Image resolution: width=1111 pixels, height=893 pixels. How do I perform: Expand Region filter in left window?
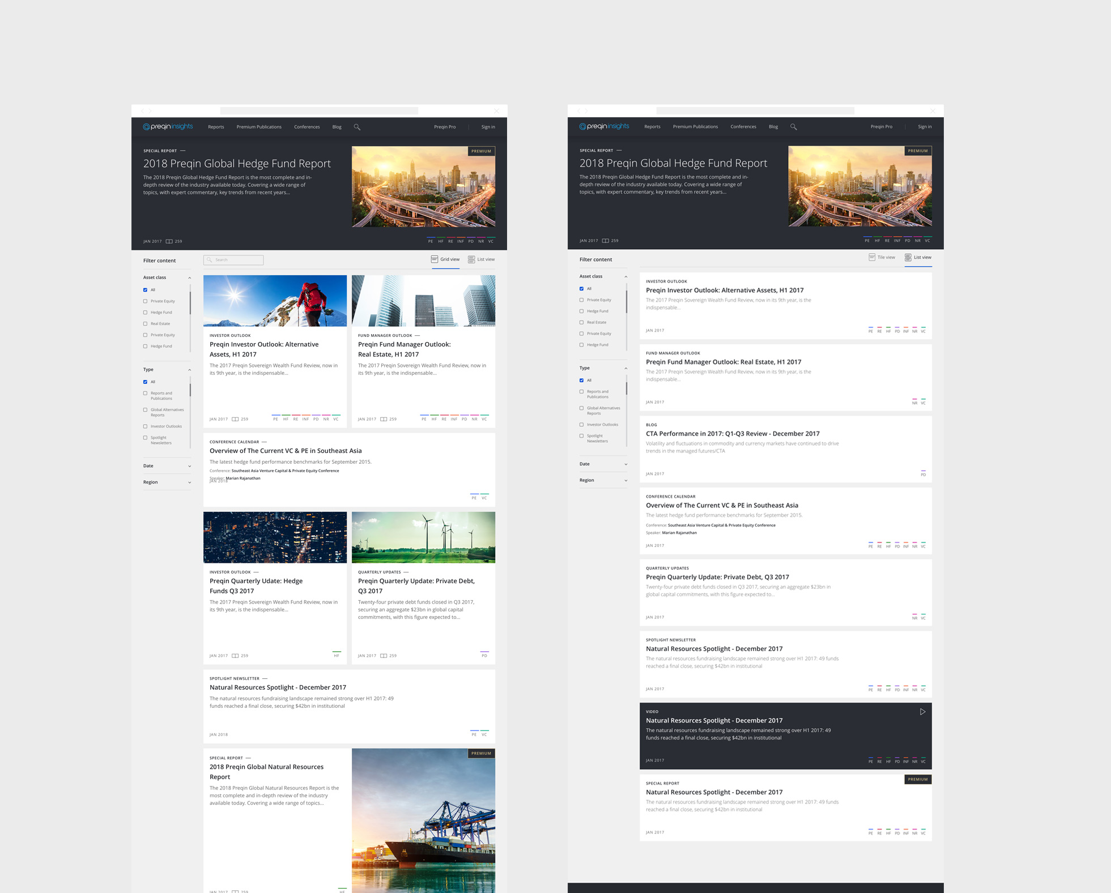click(x=189, y=482)
